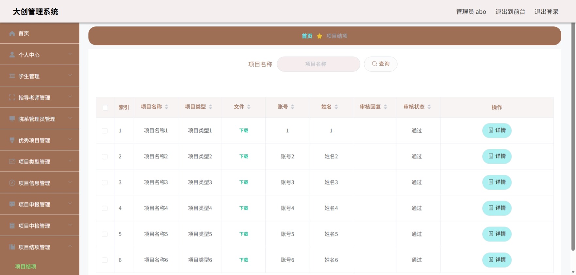
Task: Check the checkbox for row 3
Action: tap(105, 182)
